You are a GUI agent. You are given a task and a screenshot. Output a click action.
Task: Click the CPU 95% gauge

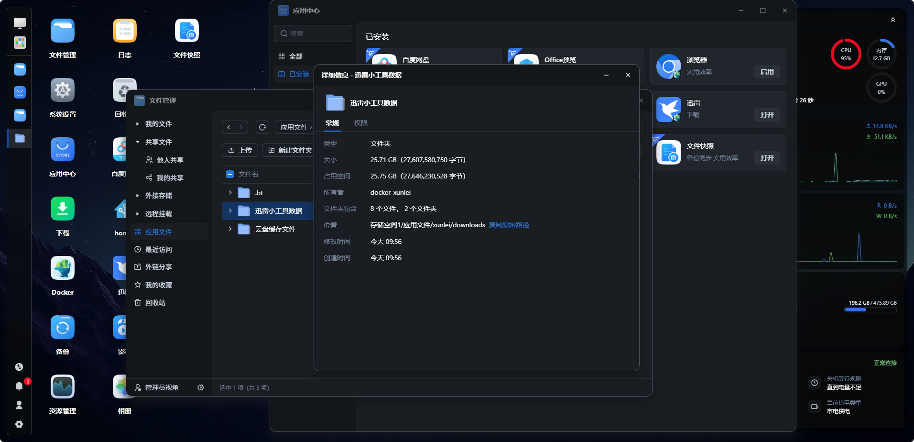coord(846,54)
